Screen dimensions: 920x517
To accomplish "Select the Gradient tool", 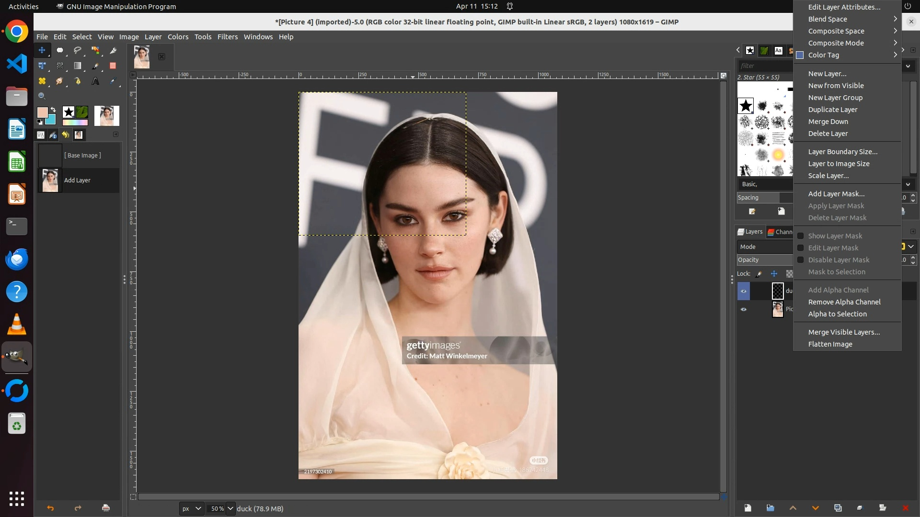I will coord(78,66).
